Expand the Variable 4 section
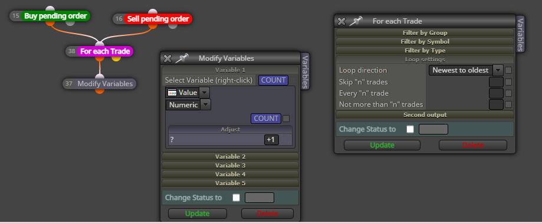 coord(230,174)
